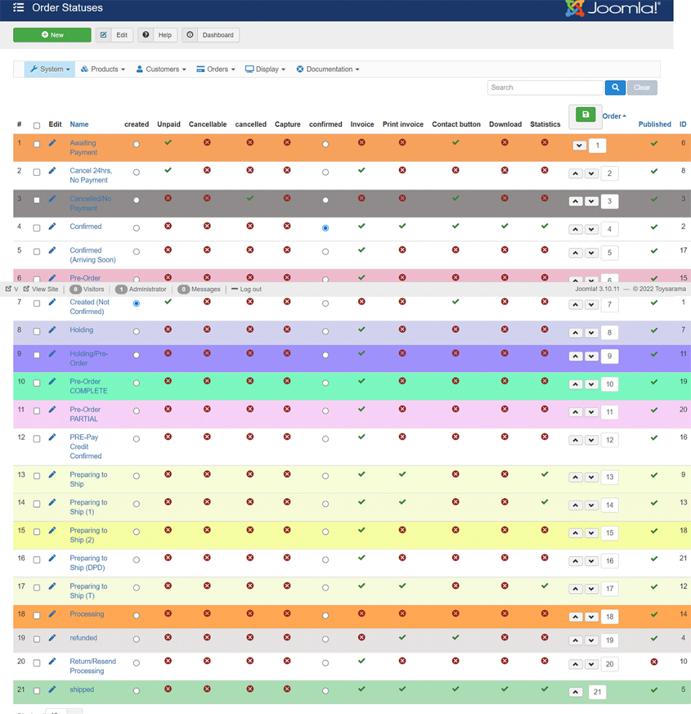Screen dimensions: 691x714
Task: Click the pencil edit icon for Confirmed row
Action: pyautogui.click(x=52, y=227)
